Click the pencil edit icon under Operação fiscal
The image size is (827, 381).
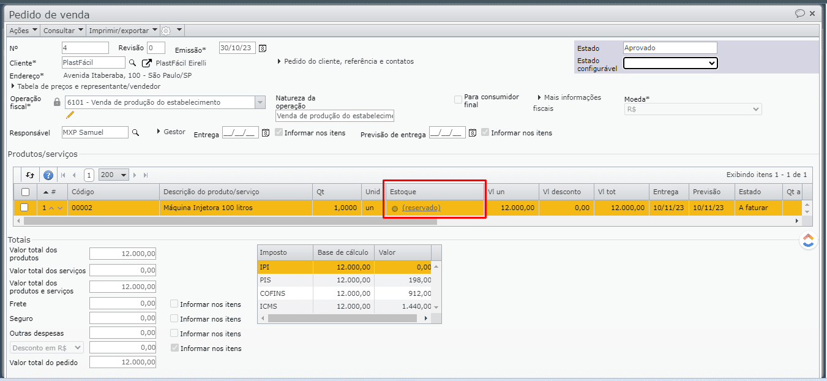pyautogui.click(x=70, y=115)
